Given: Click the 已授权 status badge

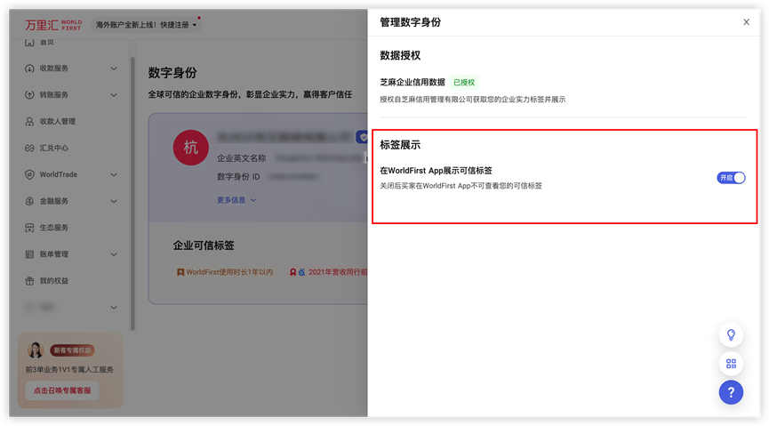Looking at the screenshot, I should [464, 83].
